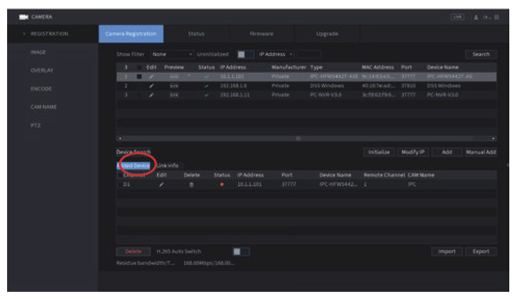Check the checkbox for device row 1

tap(140, 76)
